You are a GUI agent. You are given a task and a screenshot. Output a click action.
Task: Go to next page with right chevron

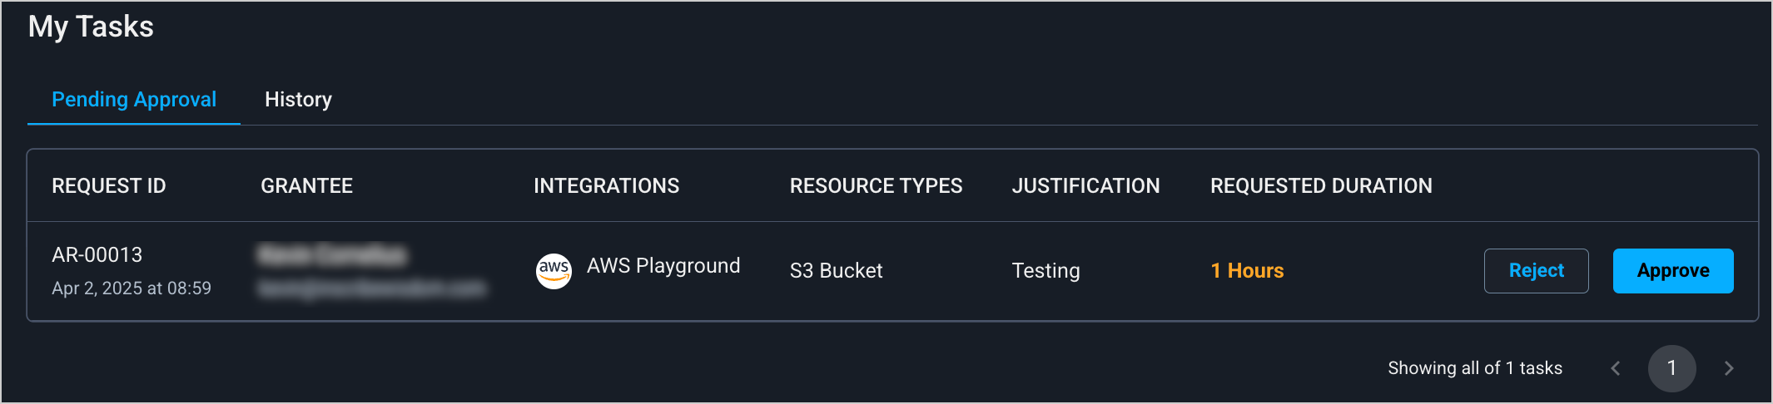coord(1729,368)
